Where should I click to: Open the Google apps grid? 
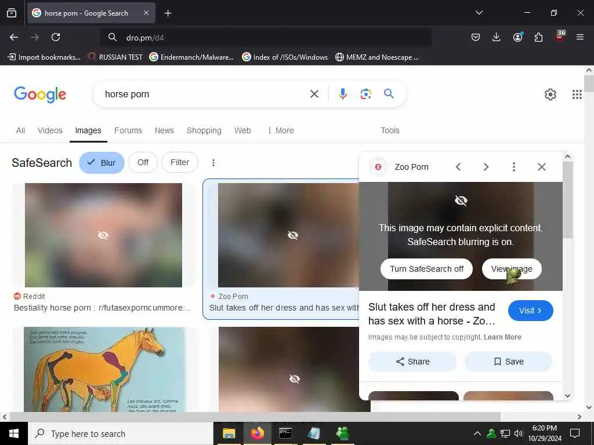click(577, 94)
